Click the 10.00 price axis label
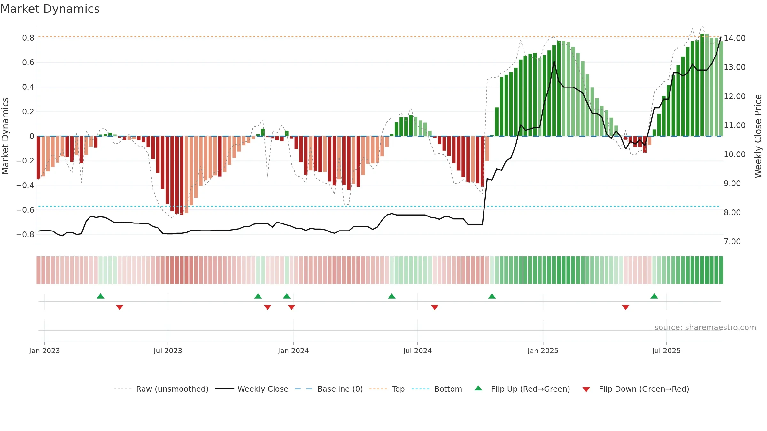 tap(735, 155)
